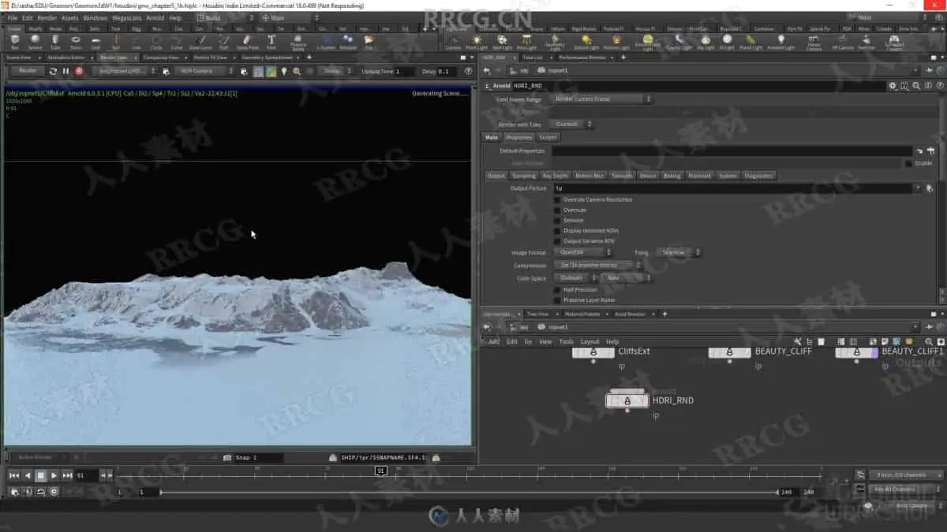Switch to the Diagnostics tab
The height and width of the screenshot is (532, 947).
[x=759, y=176]
